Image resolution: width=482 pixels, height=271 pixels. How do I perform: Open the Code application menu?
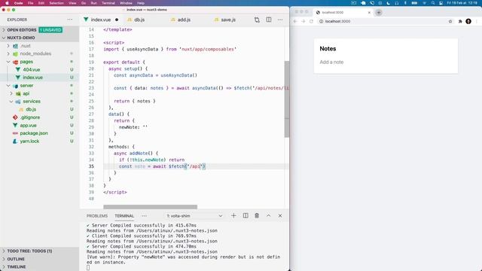pos(18,3)
